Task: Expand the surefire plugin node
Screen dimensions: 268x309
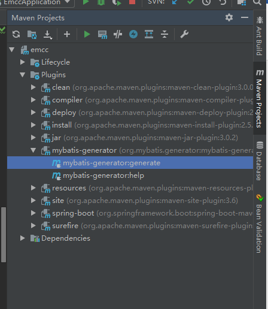Action: [x=33, y=226]
